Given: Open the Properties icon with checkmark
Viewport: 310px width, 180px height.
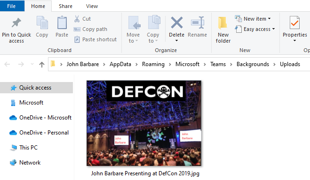Looking at the screenshot, I should tap(294, 22).
